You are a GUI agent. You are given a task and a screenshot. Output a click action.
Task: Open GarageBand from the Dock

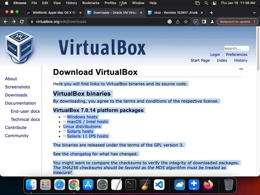click(x=145, y=185)
